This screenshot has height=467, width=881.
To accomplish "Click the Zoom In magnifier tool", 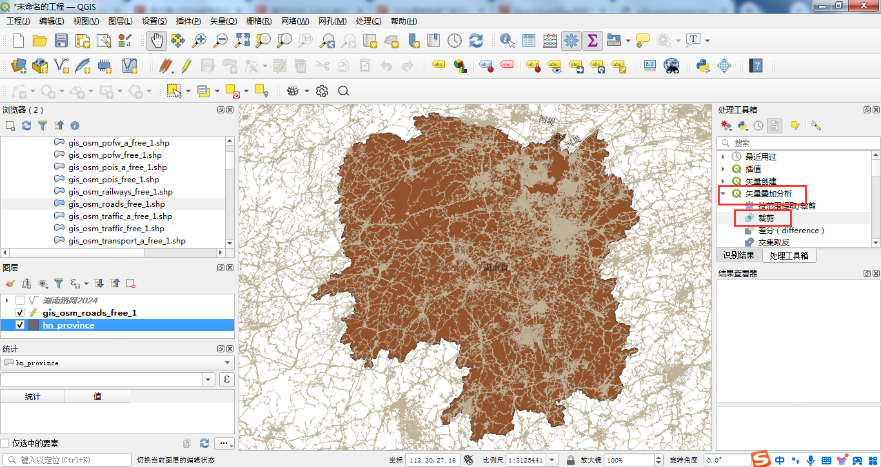I will point(199,41).
